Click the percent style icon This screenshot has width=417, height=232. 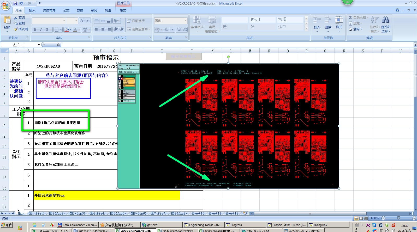pos(166,30)
